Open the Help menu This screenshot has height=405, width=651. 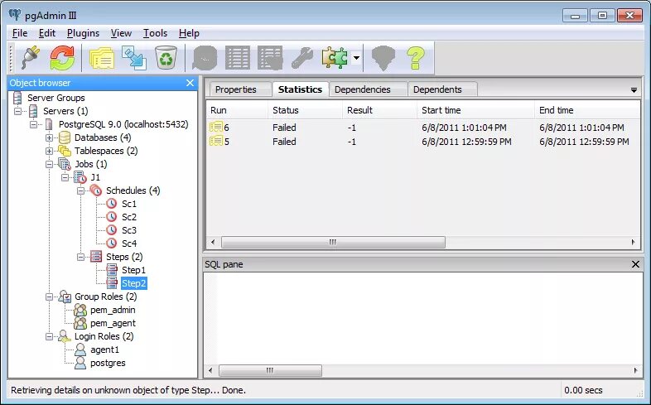(x=189, y=33)
